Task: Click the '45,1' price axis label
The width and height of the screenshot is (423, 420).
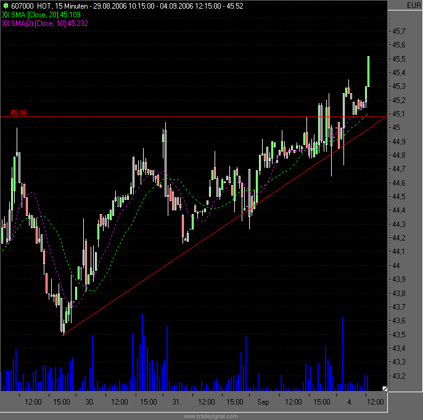Action: (399, 114)
